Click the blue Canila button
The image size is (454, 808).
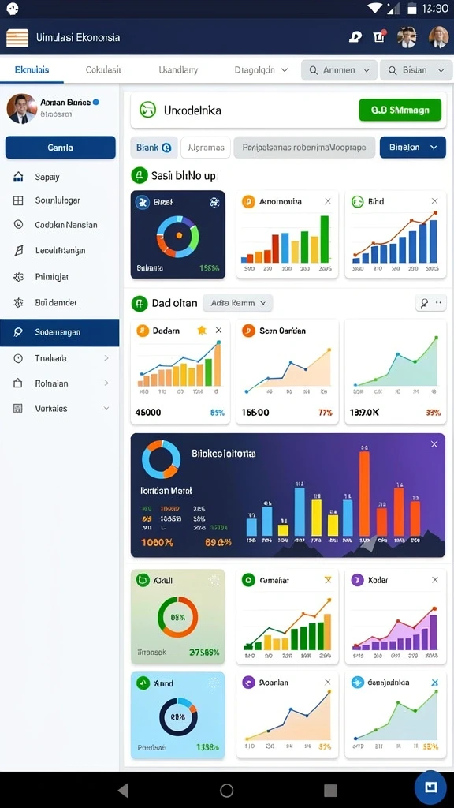(60, 148)
